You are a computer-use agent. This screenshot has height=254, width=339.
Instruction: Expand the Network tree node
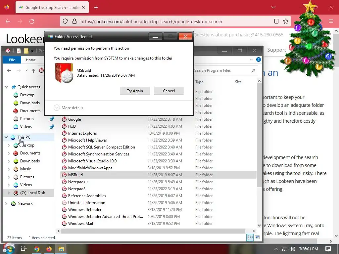[6, 203]
